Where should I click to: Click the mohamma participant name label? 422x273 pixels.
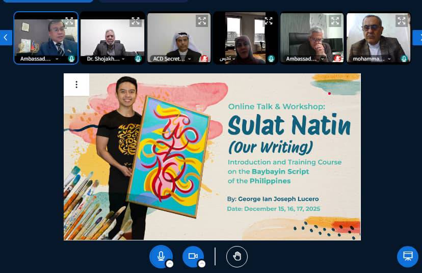[x=367, y=59]
